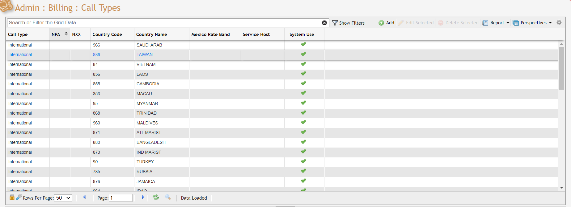The height and width of the screenshot is (207, 571).
Task: Focus the Page number input field
Action: click(121, 198)
